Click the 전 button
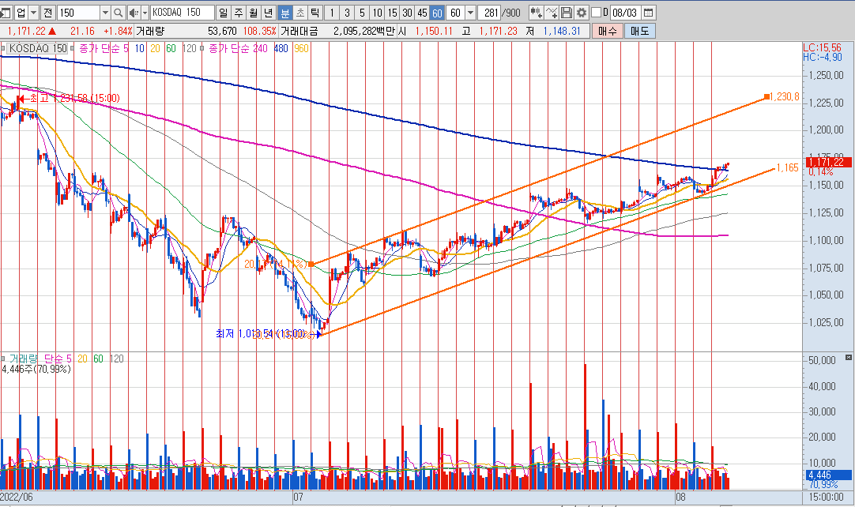This screenshot has height=507, width=855. point(48,13)
